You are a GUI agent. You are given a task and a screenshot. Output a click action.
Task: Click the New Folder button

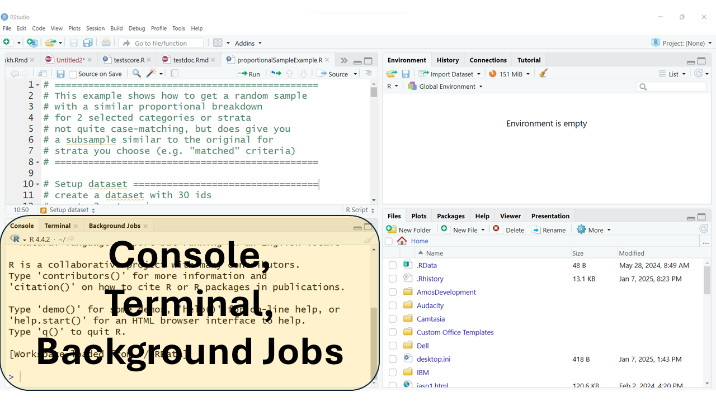pos(409,230)
